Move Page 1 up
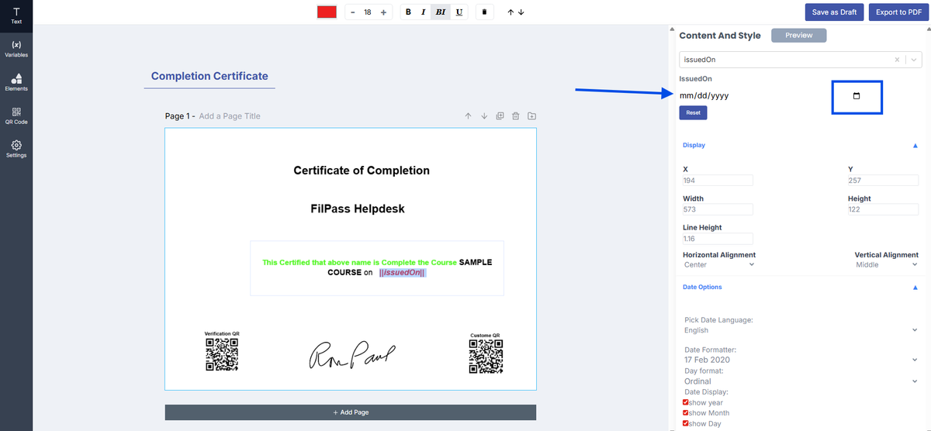This screenshot has width=931, height=431. pyautogui.click(x=469, y=116)
